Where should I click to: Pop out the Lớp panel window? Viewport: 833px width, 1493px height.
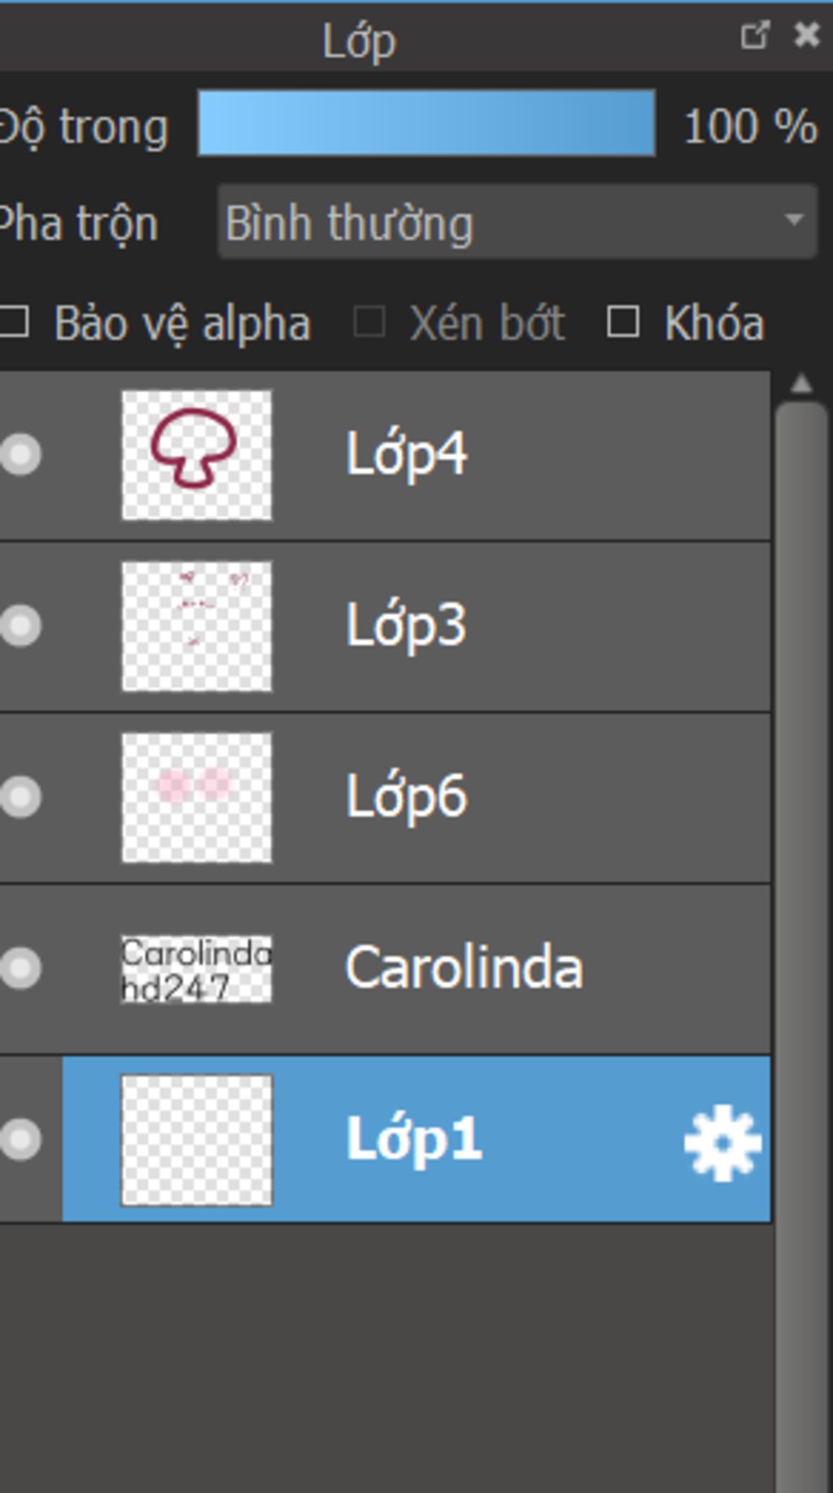[754, 36]
